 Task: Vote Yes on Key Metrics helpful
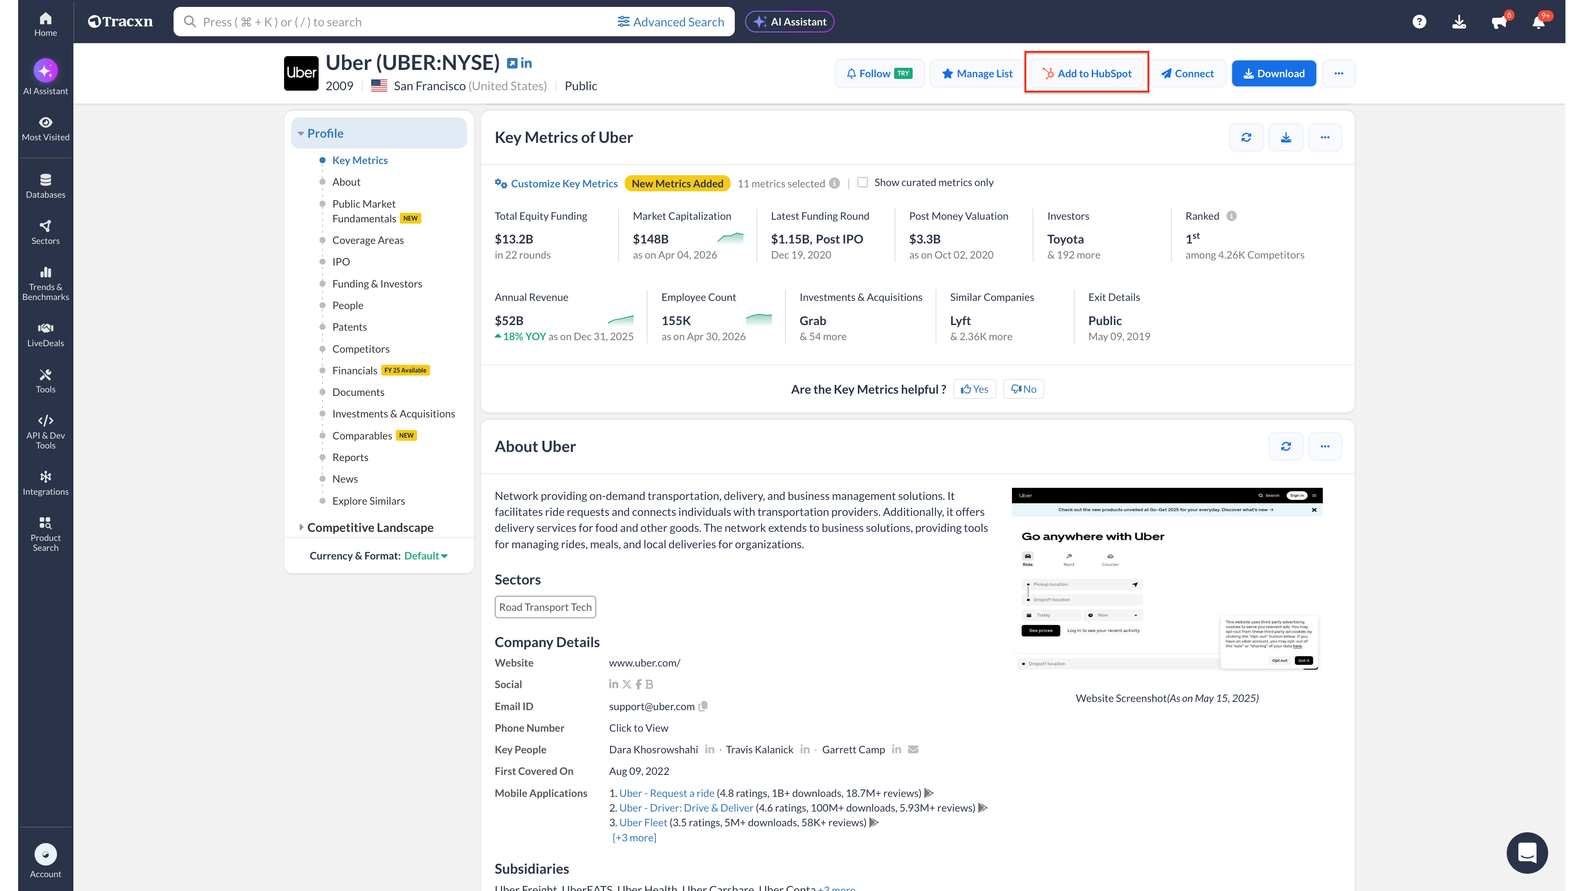pos(975,389)
